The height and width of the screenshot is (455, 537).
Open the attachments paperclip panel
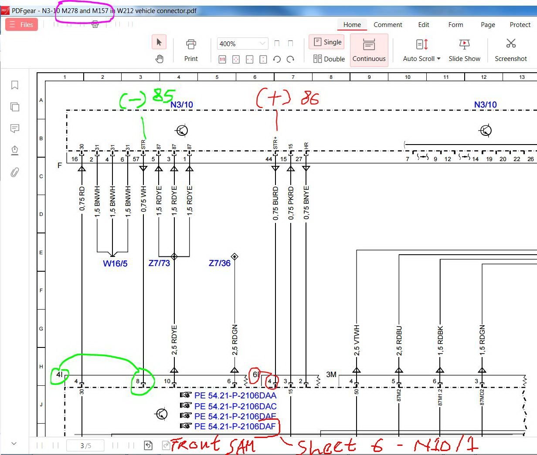15,172
